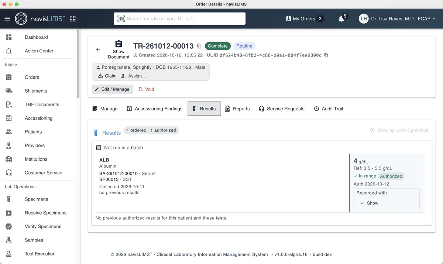This screenshot has width=443, height=264.
Task: Click sample ID SA-261012-00010
Action: point(119,173)
